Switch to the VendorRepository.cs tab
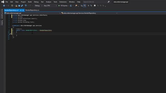 [x=12, y=10]
